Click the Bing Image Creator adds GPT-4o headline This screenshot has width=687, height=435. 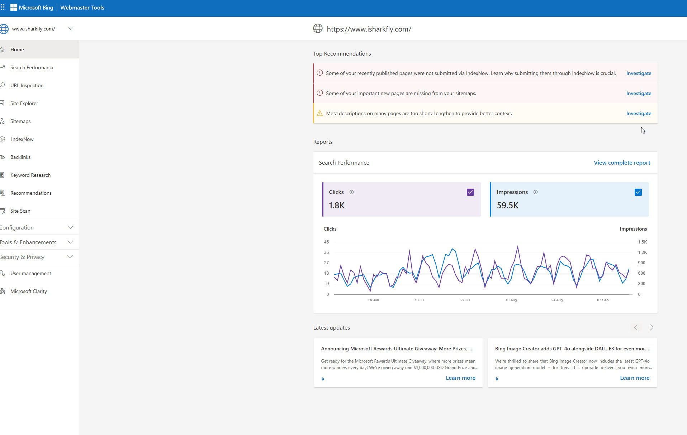click(x=572, y=349)
